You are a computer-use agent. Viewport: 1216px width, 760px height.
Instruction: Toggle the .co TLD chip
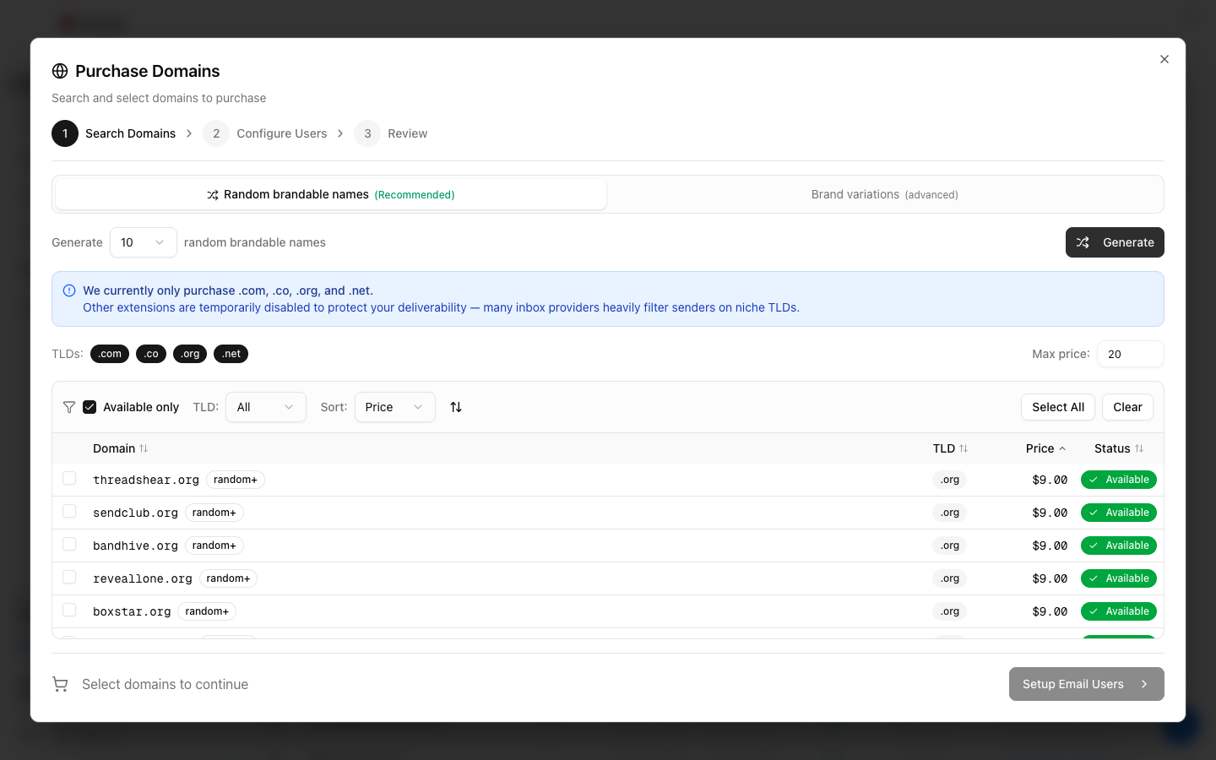pyautogui.click(x=151, y=354)
